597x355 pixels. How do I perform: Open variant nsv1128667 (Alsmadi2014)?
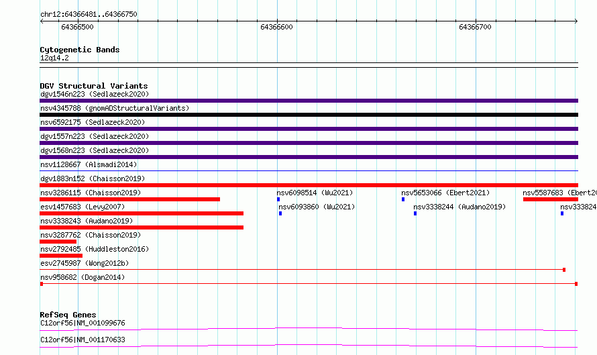89,164
